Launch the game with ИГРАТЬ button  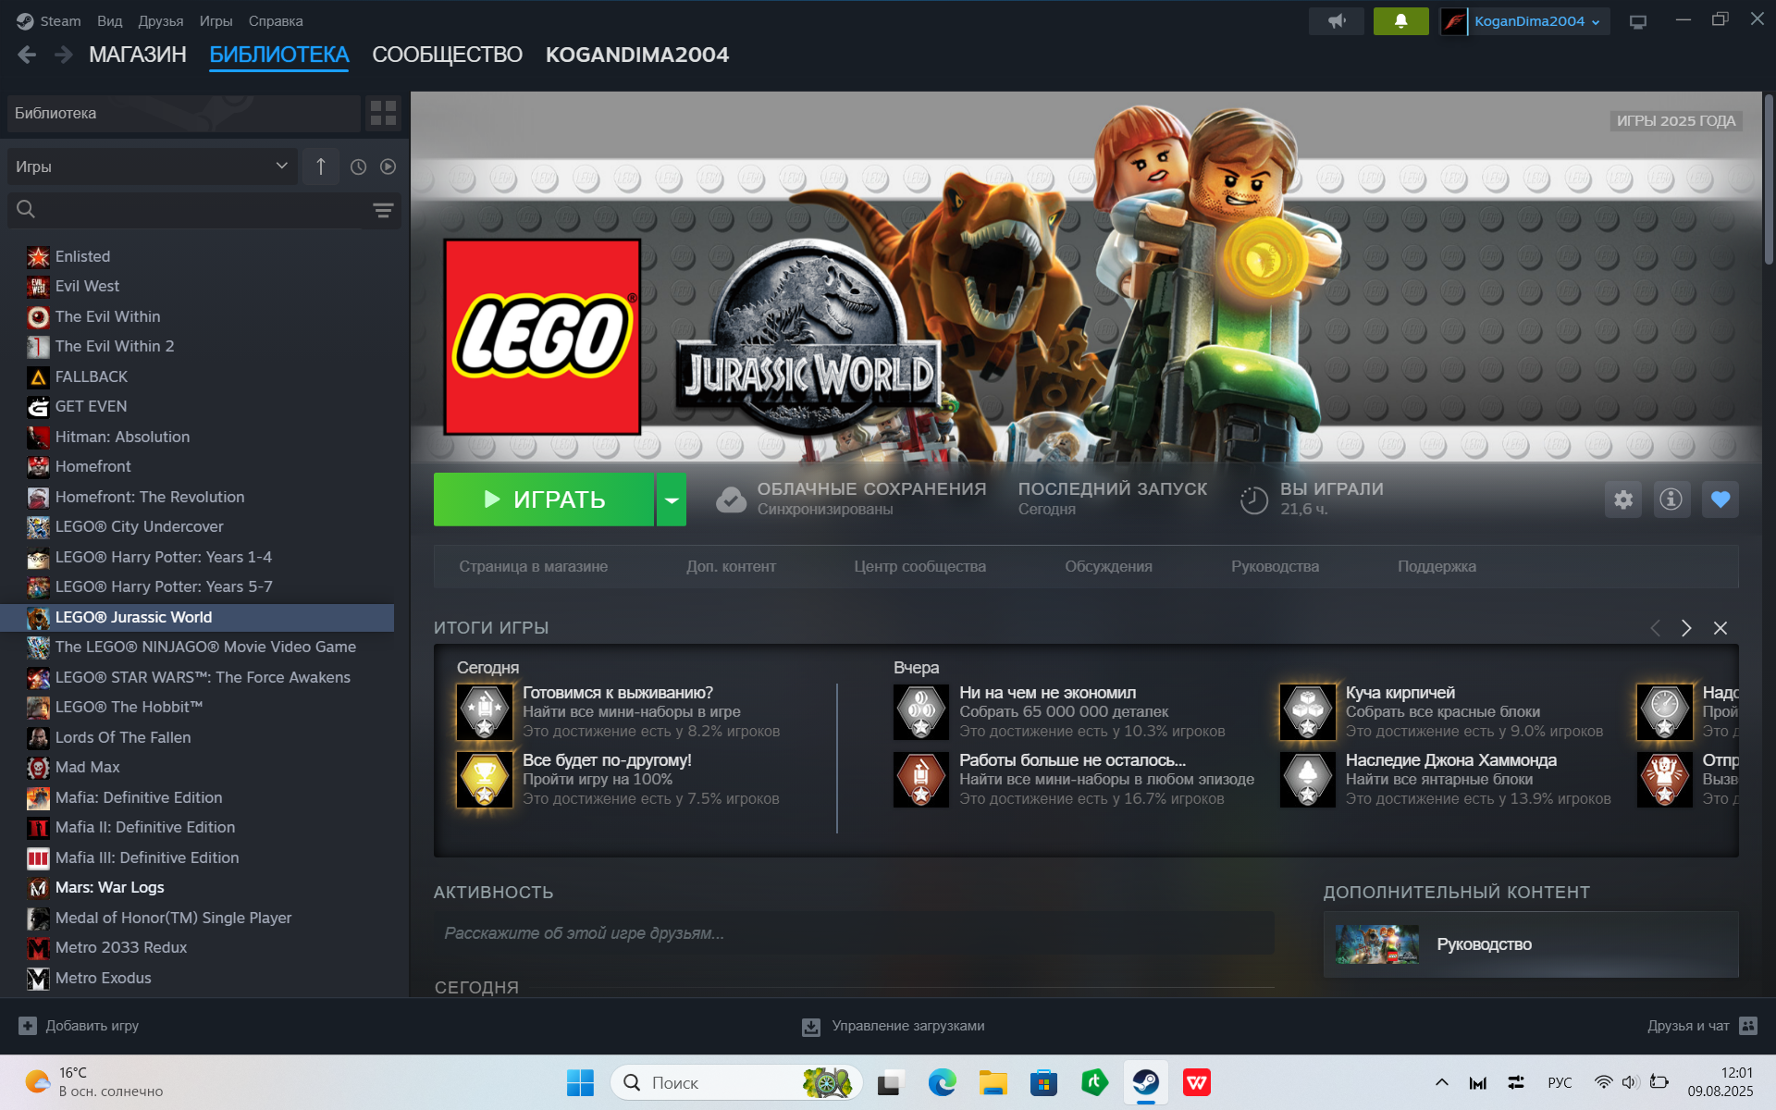[544, 499]
